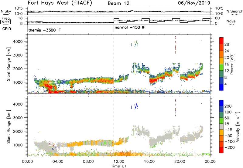Click the 'Power [dB]' colorbar title
Viewport: 243px width, 168px height.
pos(232,64)
